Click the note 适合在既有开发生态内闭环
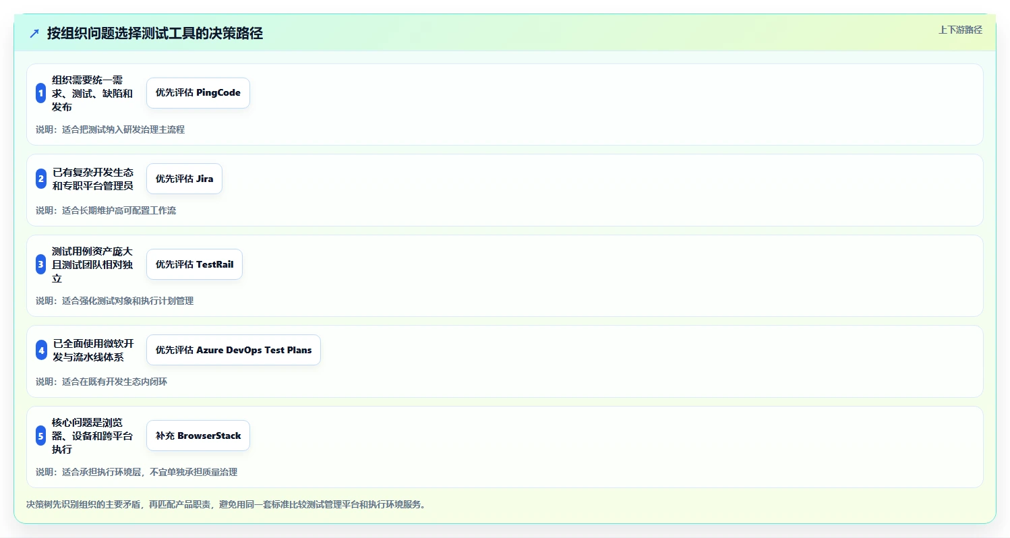 [x=115, y=382]
